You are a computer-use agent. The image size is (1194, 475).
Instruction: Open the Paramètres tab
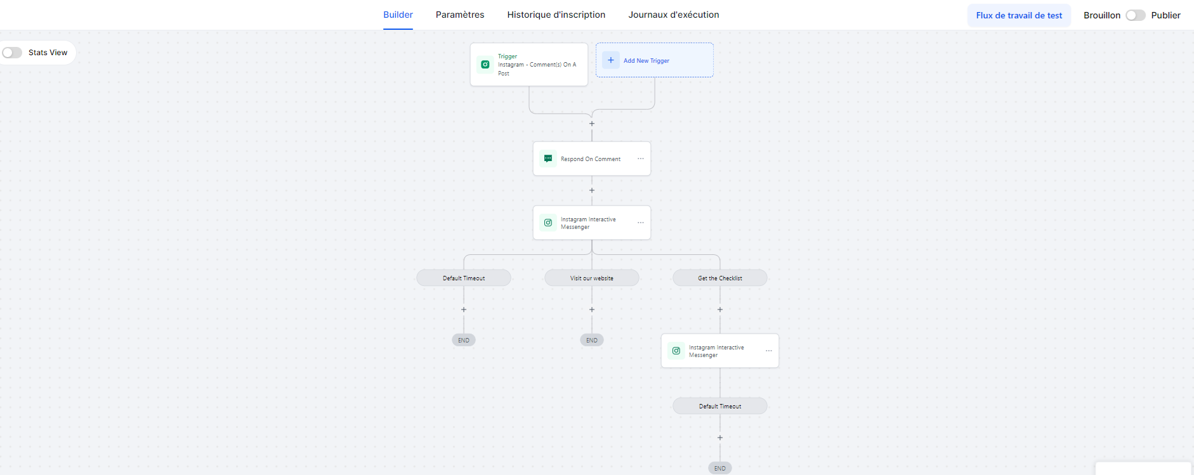click(460, 15)
